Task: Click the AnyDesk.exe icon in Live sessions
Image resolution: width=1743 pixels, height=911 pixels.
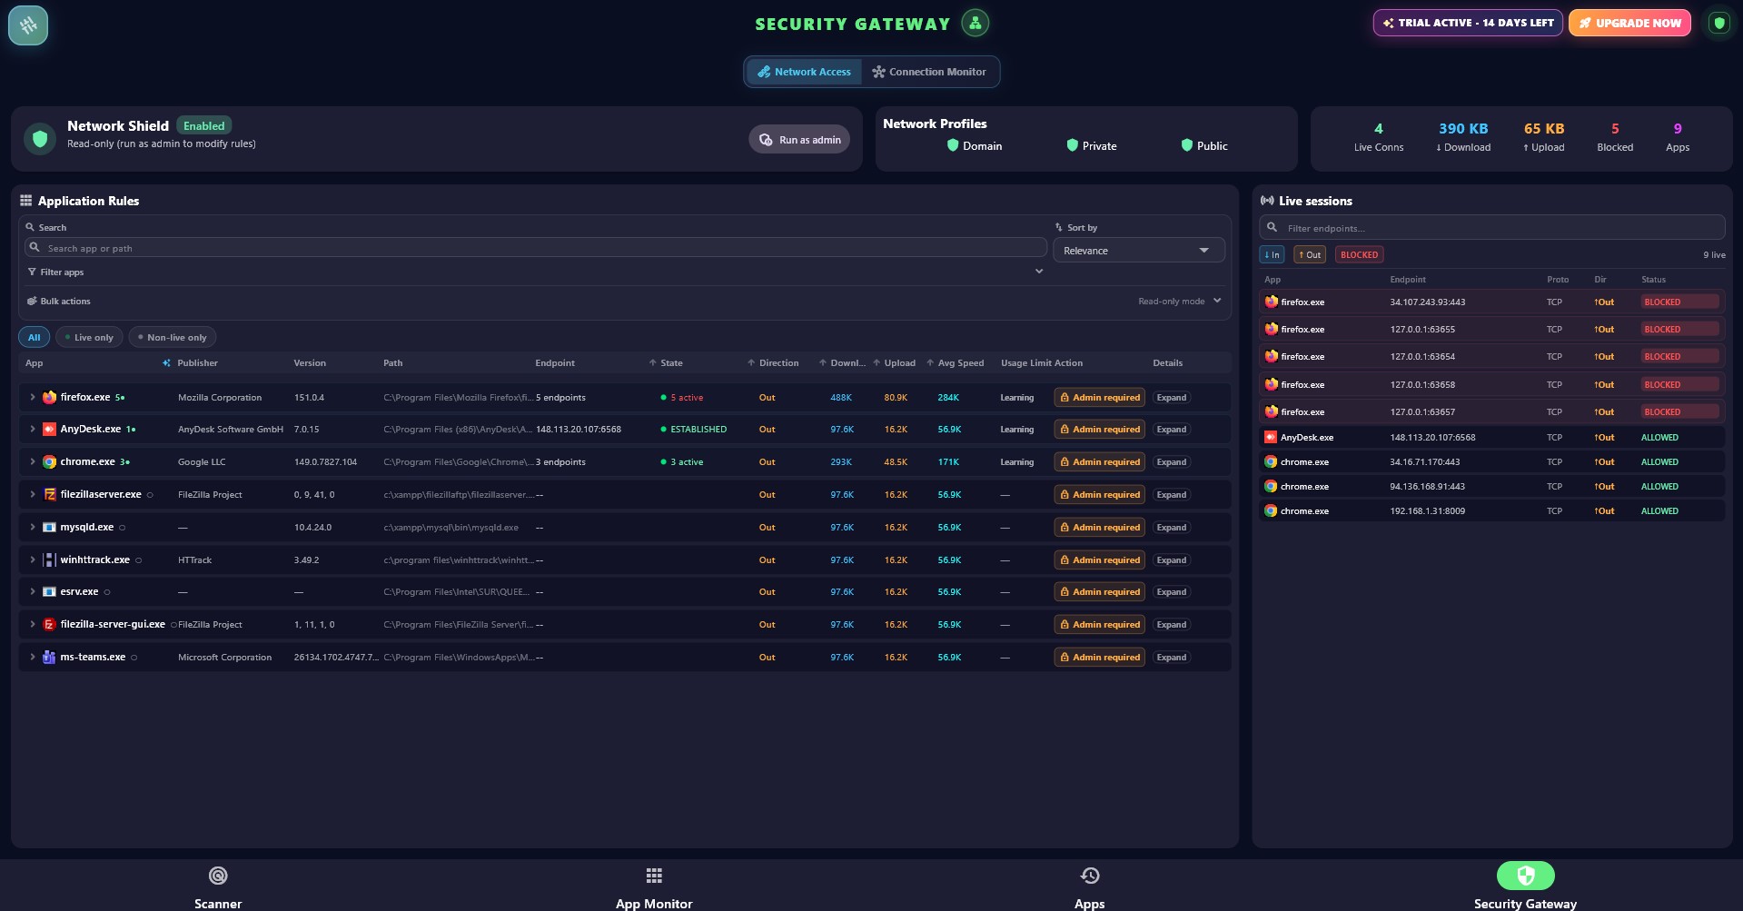Action: coord(1271,437)
